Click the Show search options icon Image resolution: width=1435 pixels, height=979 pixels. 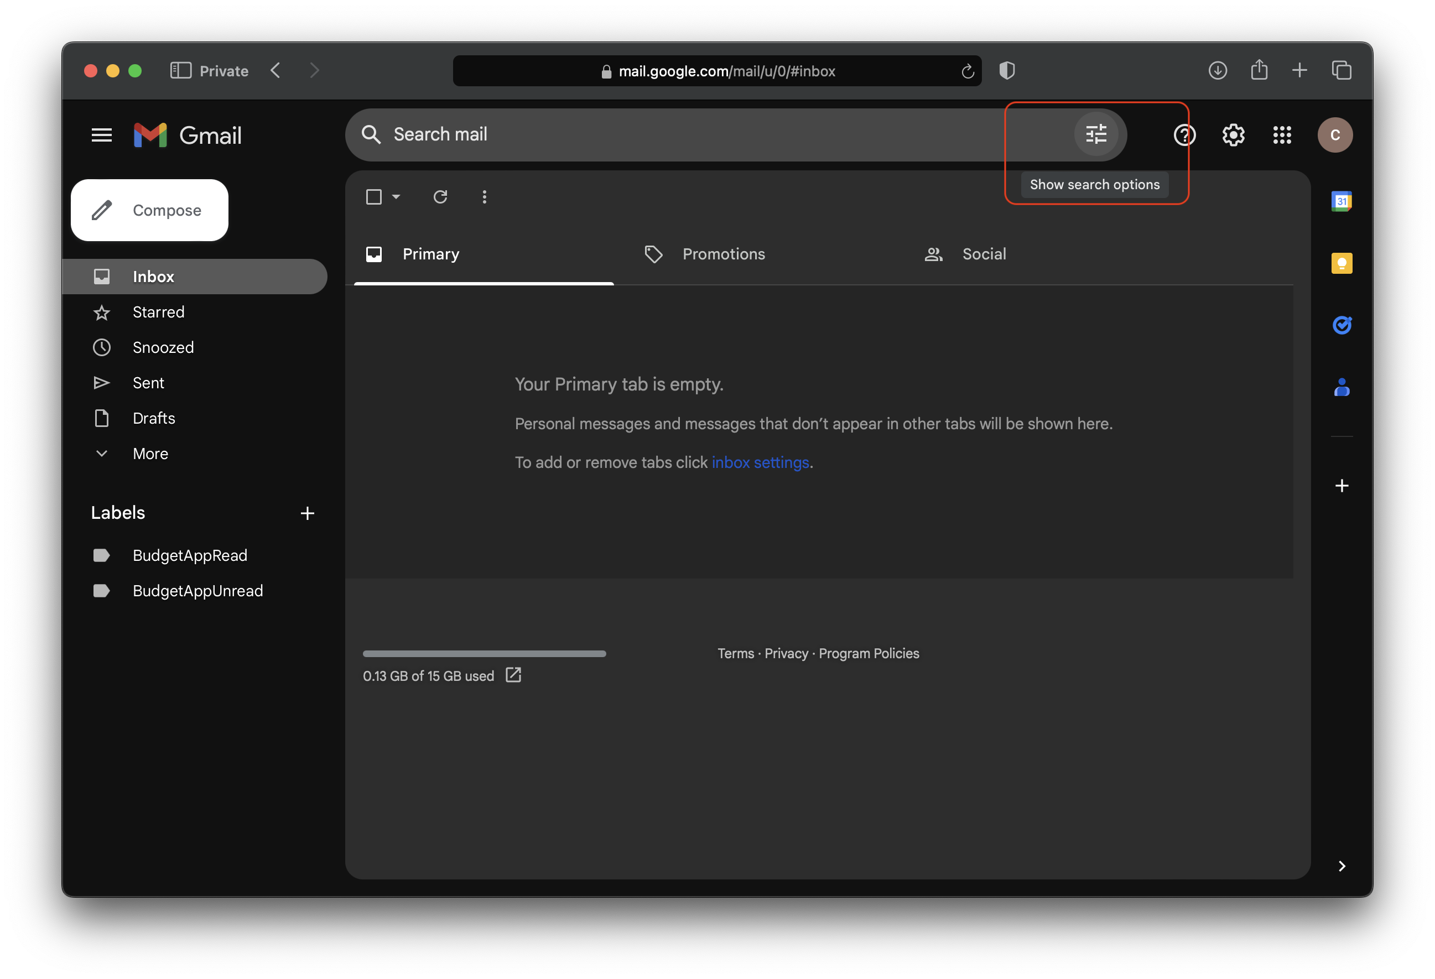(1096, 133)
